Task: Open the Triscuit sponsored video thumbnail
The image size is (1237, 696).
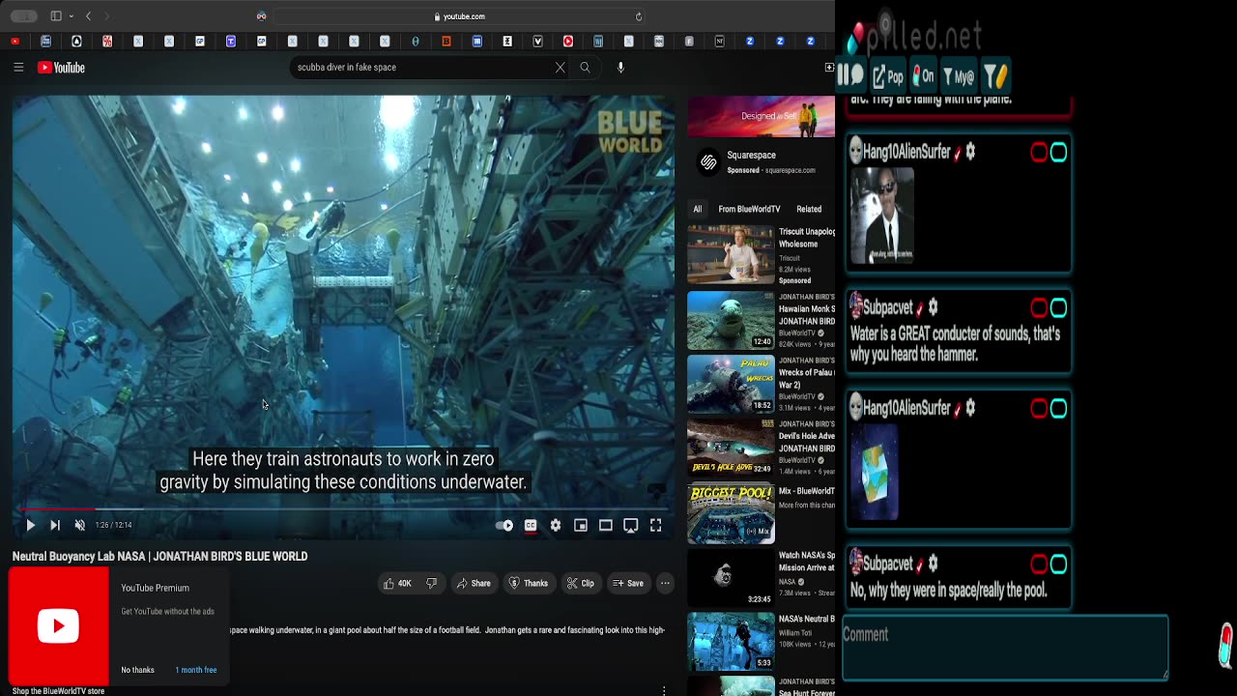Action: pyautogui.click(x=731, y=255)
